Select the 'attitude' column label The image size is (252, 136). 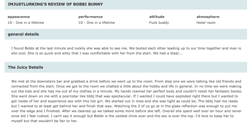tap(157, 17)
